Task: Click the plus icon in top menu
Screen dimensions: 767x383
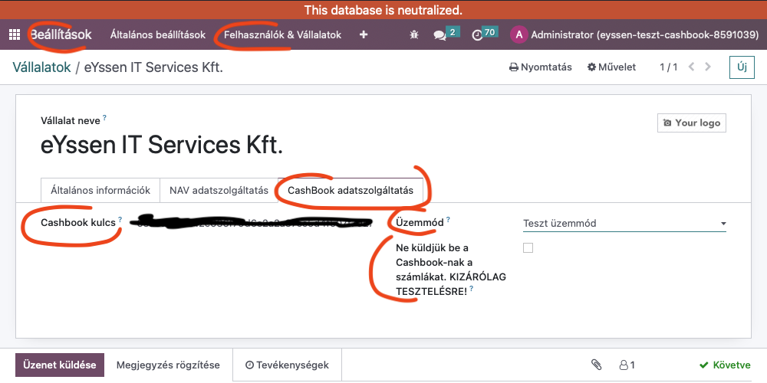Action: pyautogui.click(x=364, y=34)
